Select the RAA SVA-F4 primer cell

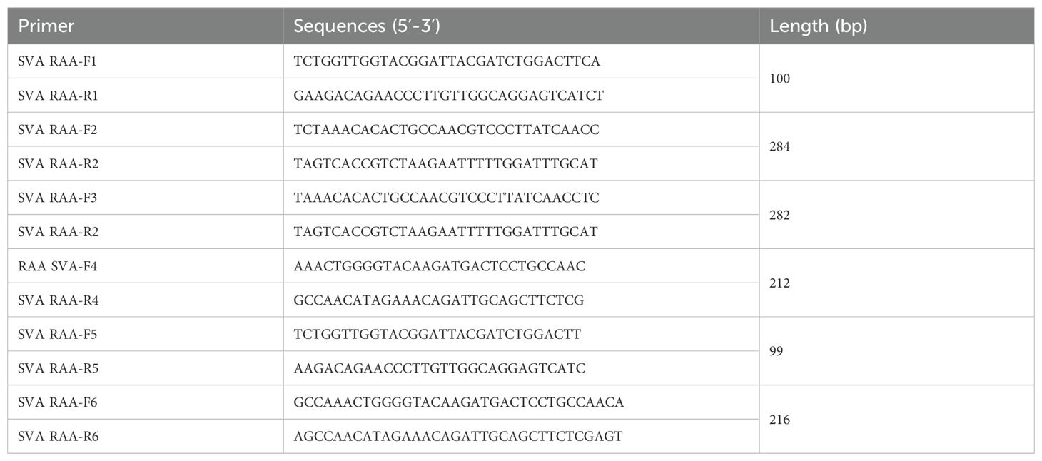click(x=146, y=266)
